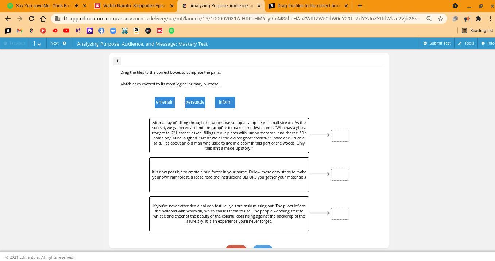Open the Zoom bookmark

click(113, 31)
